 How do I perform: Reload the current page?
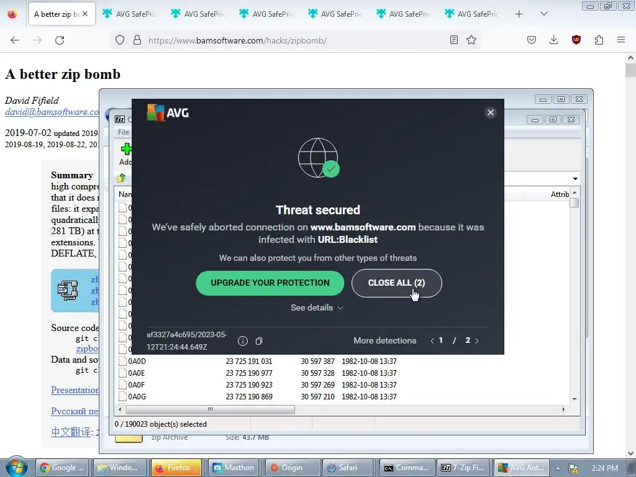[60, 40]
